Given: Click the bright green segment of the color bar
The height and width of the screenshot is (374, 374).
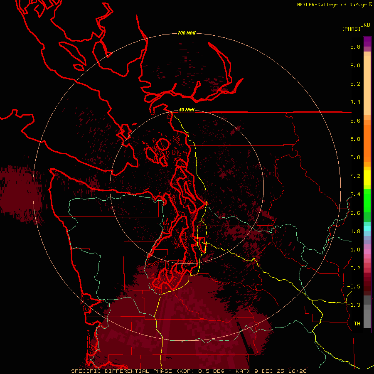Looking at the screenshot, I should click(x=367, y=200).
